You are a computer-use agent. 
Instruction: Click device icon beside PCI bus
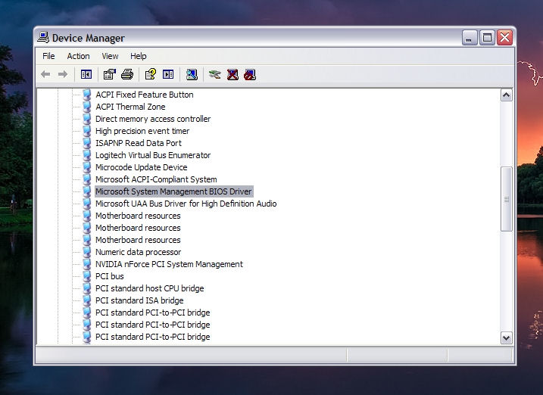point(86,276)
